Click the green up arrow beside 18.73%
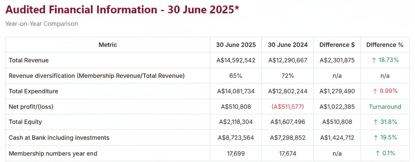This screenshot has width=415, height=162. 374,60
